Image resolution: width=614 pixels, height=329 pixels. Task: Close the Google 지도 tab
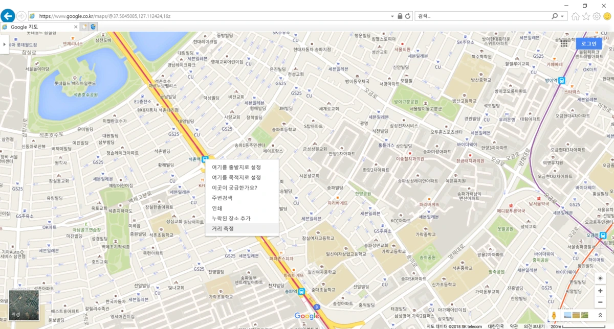tap(76, 27)
